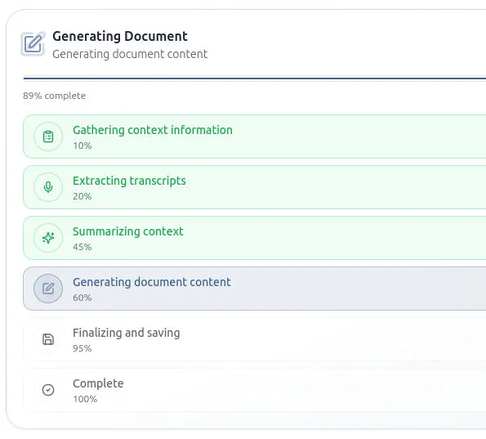Image resolution: width=486 pixels, height=439 pixels.
Task: Click the checkmark circle Complete icon
Action: 48,390
